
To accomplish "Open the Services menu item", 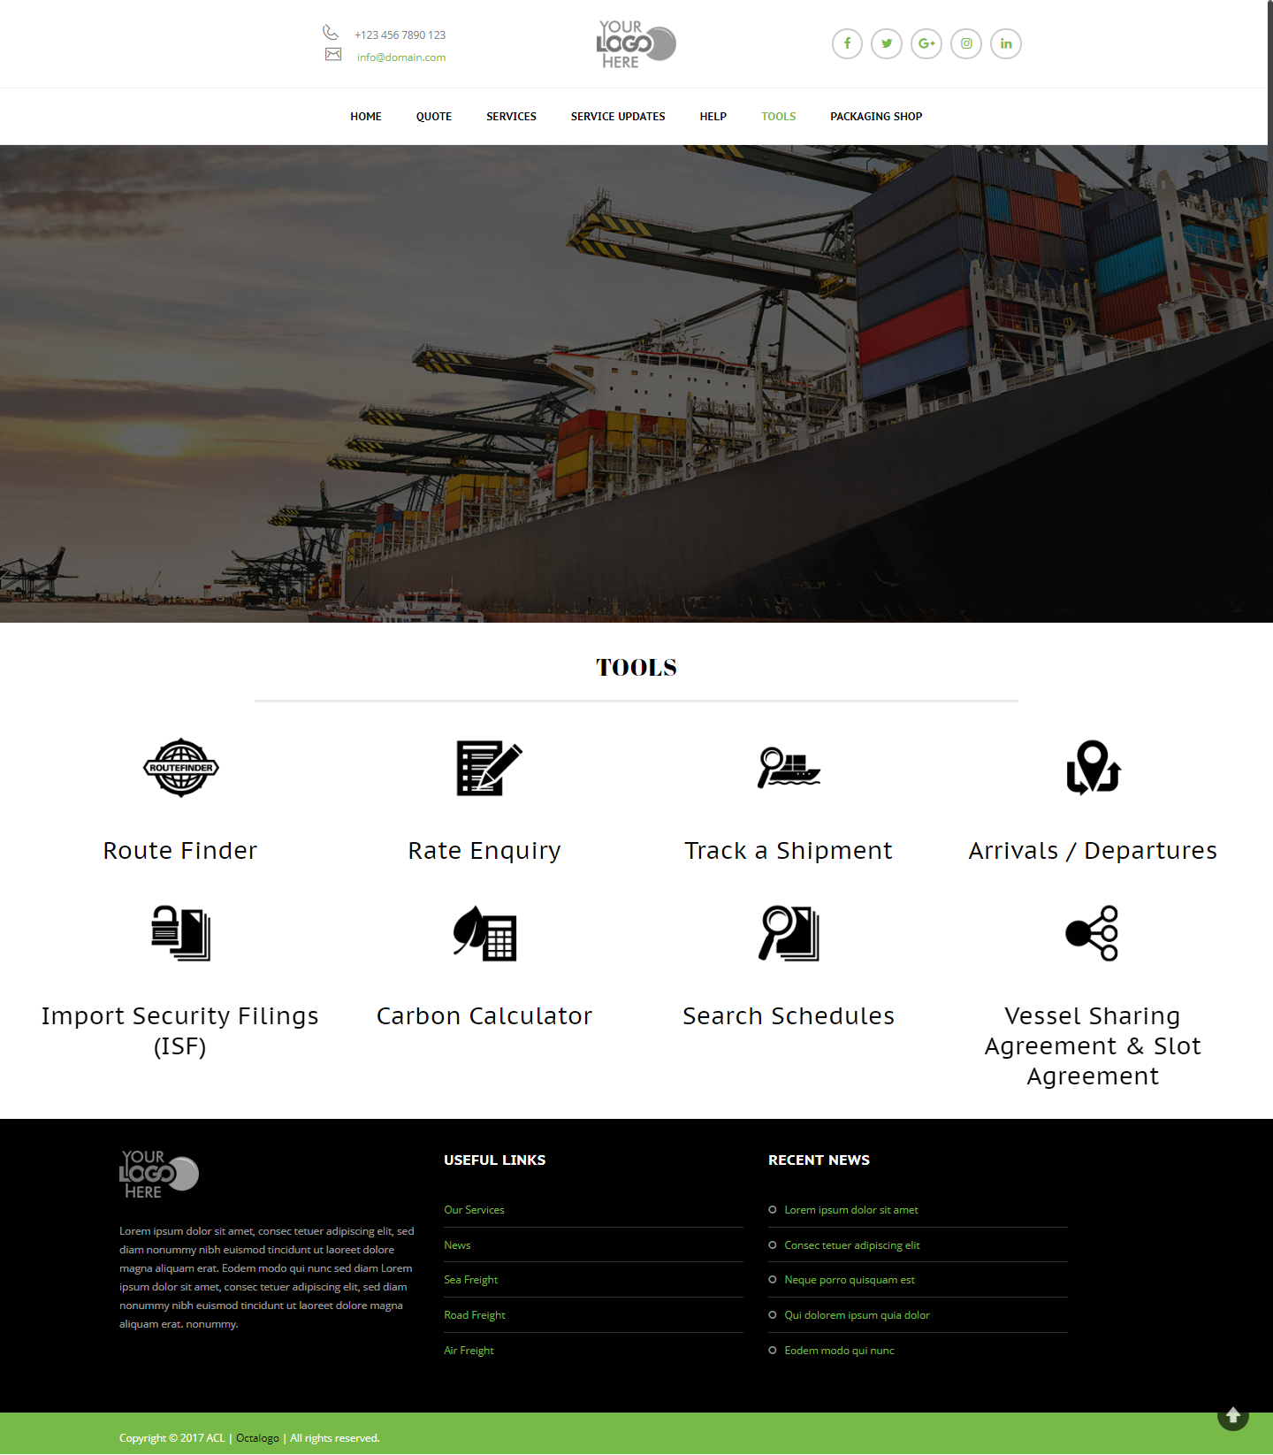I will 511,117.
